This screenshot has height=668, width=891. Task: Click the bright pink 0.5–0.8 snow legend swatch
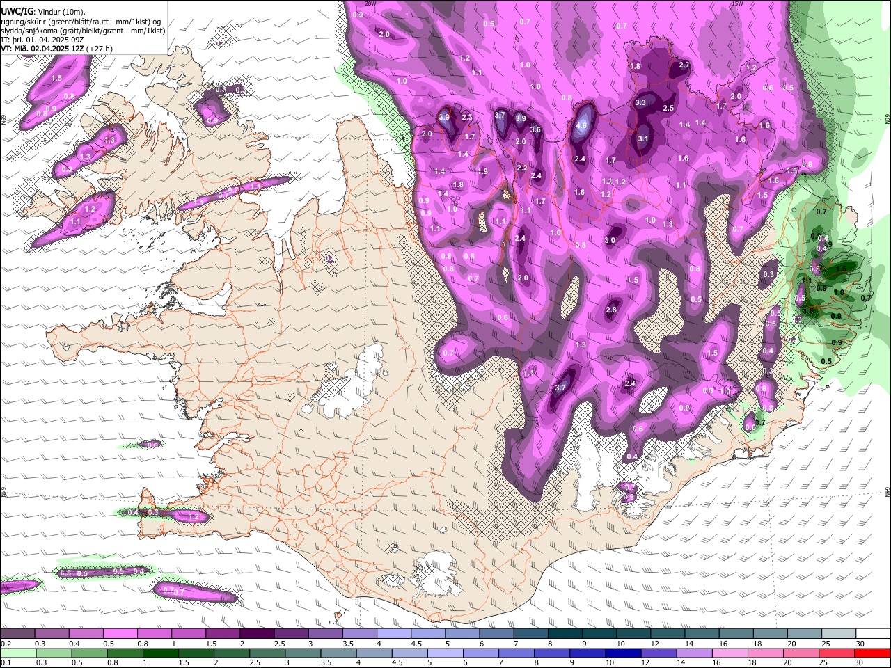tap(120, 634)
